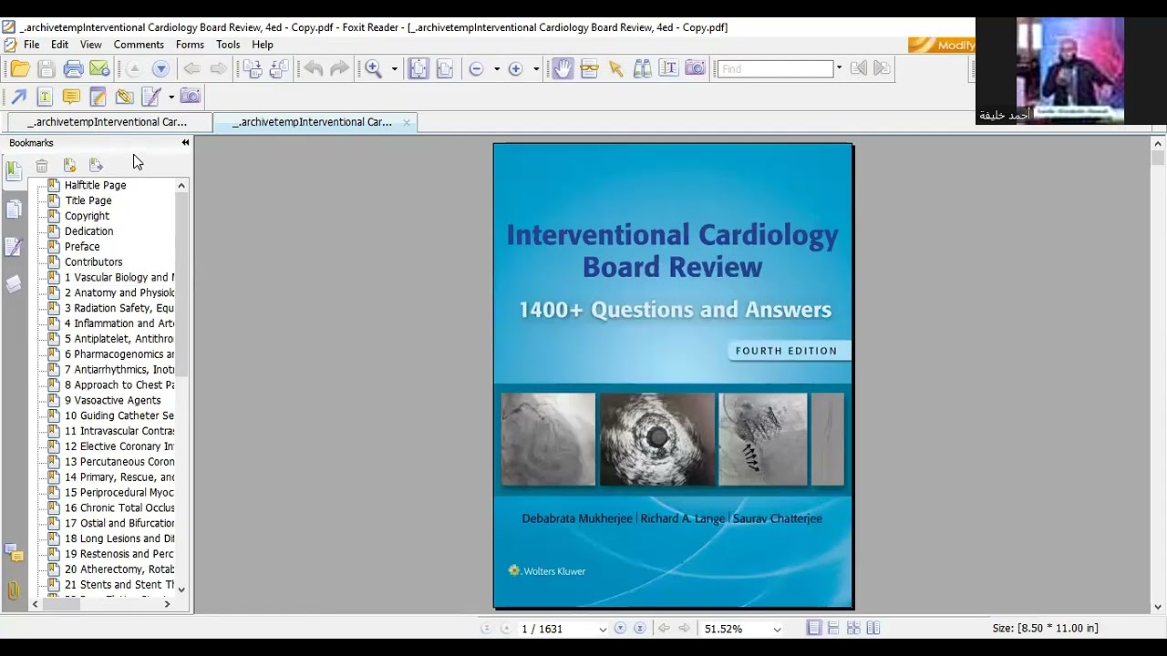Click the attach file paperclip icon
The width and height of the screenshot is (1167, 656).
pyautogui.click(x=124, y=96)
